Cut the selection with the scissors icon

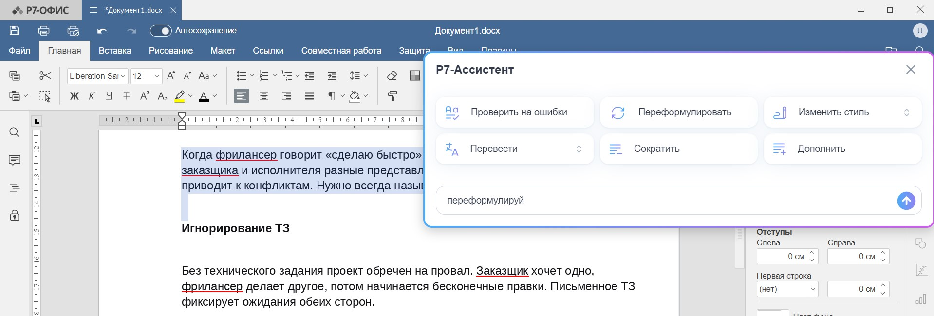pos(45,75)
